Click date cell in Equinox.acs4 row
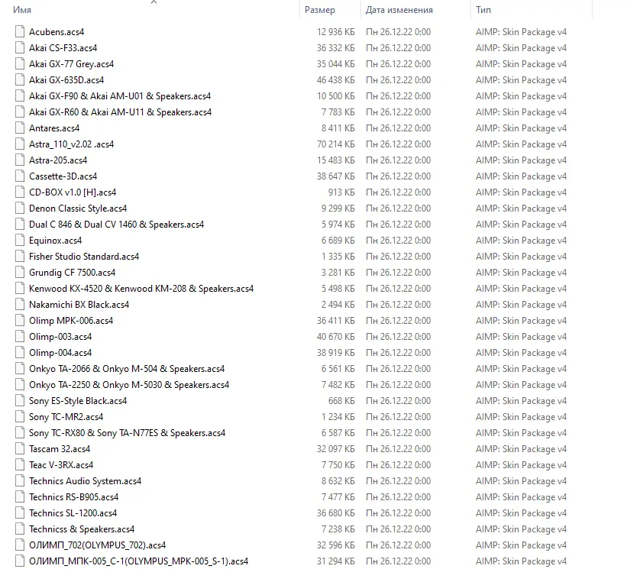Viewport: 630px width, 569px height. tap(398, 241)
